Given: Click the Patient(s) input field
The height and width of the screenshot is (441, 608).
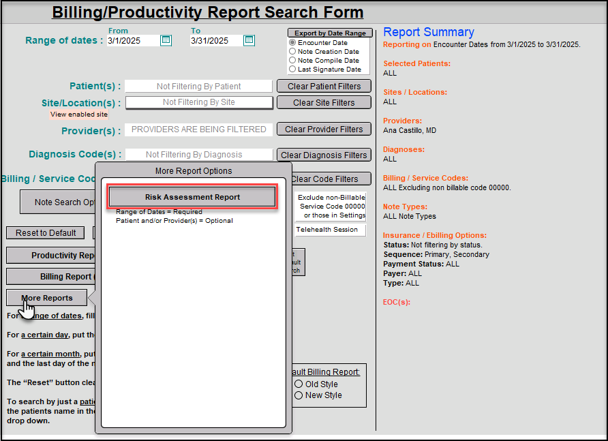Looking at the screenshot, I should click(198, 86).
